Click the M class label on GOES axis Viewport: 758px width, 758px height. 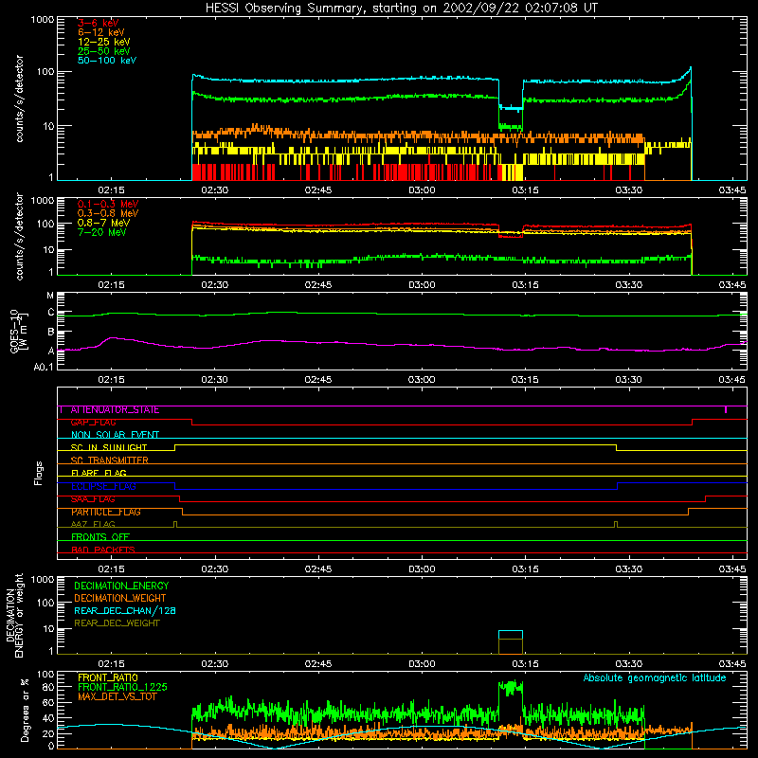[x=50, y=296]
